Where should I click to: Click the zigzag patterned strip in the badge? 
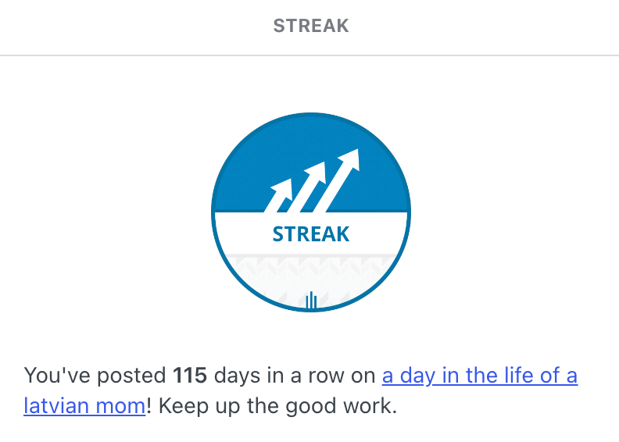coord(311,266)
